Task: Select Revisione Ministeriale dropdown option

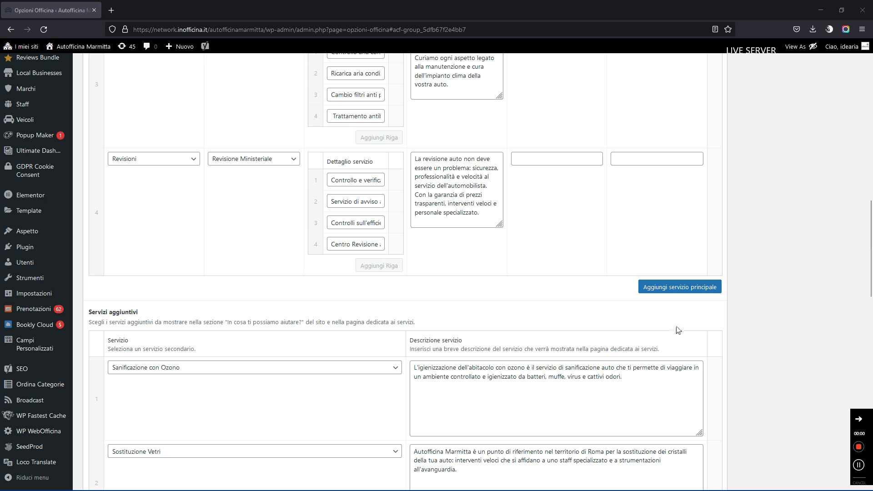Action: point(253,159)
